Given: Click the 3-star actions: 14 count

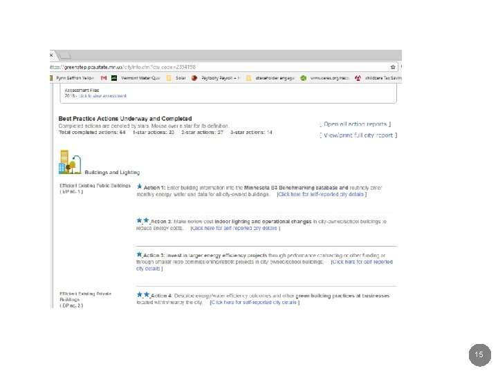Looking at the screenshot, I should pyautogui.click(x=251, y=132).
